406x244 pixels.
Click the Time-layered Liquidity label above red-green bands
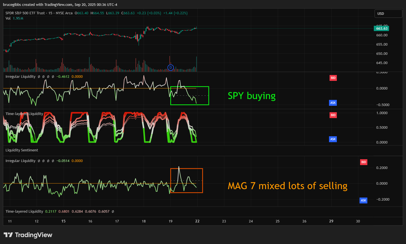tap(24, 114)
